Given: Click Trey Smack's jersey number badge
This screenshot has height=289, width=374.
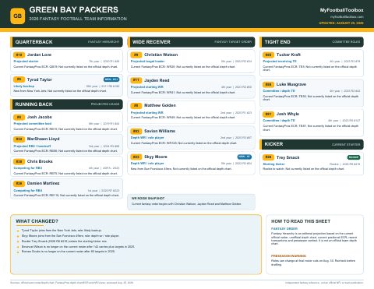Looking at the screenshot, I should 268,157.
